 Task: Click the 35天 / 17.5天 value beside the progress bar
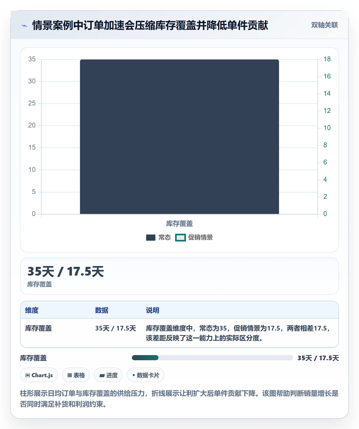pos(318,358)
